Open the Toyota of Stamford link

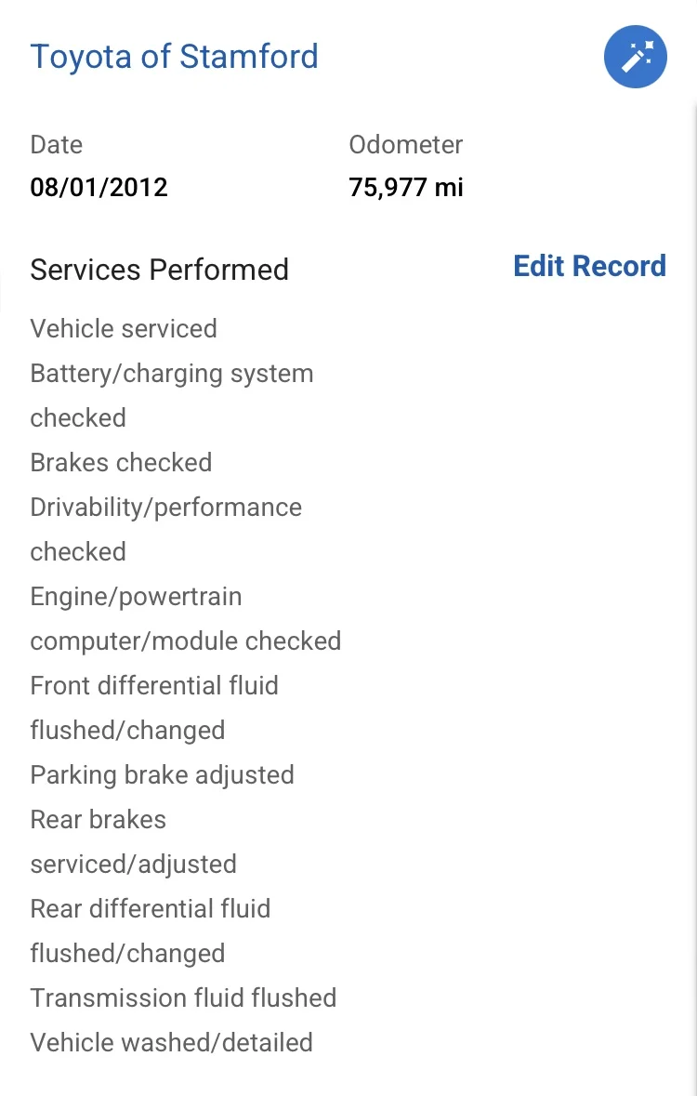click(x=174, y=57)
